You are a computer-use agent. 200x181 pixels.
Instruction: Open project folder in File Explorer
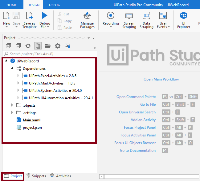(48, 46)
